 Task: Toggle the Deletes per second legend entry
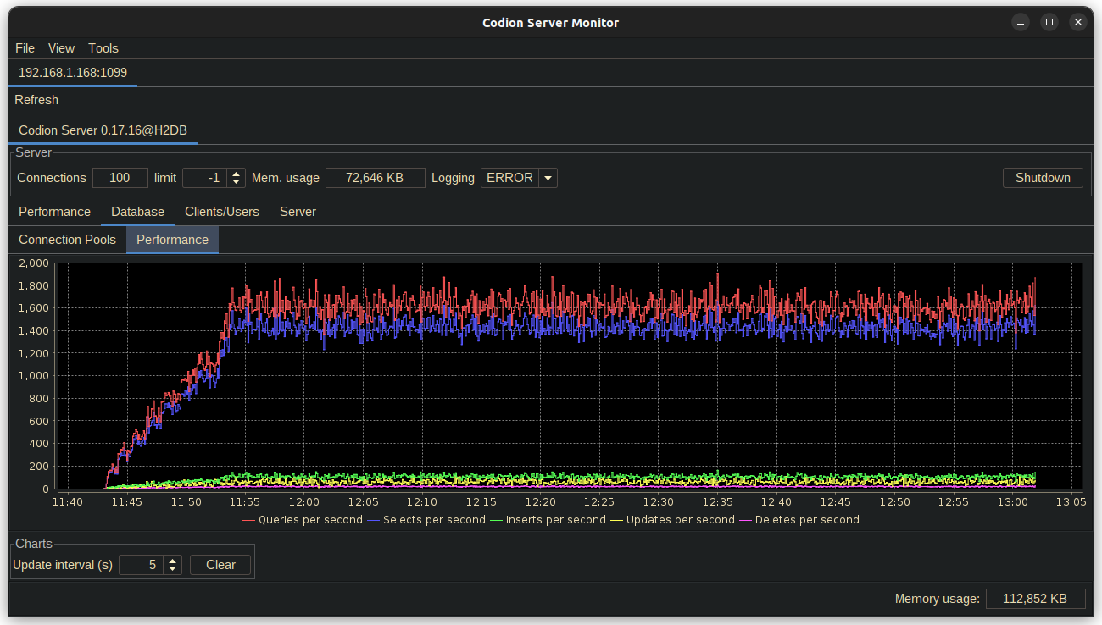point(807,519)
